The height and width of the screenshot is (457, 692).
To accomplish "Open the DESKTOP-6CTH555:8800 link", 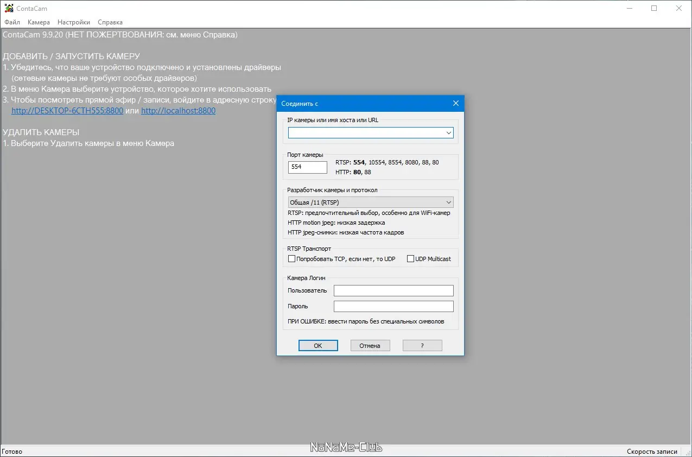I will point(67,111).
